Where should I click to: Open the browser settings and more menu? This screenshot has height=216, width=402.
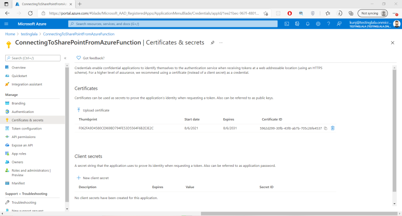395,13
